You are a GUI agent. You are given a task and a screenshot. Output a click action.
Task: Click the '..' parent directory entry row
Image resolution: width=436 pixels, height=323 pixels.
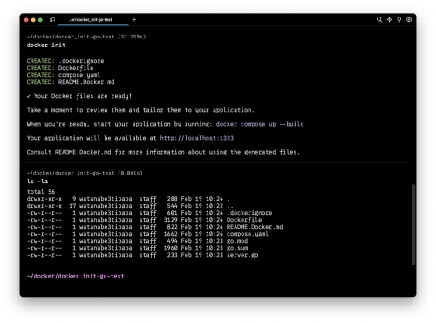(130, 206)
